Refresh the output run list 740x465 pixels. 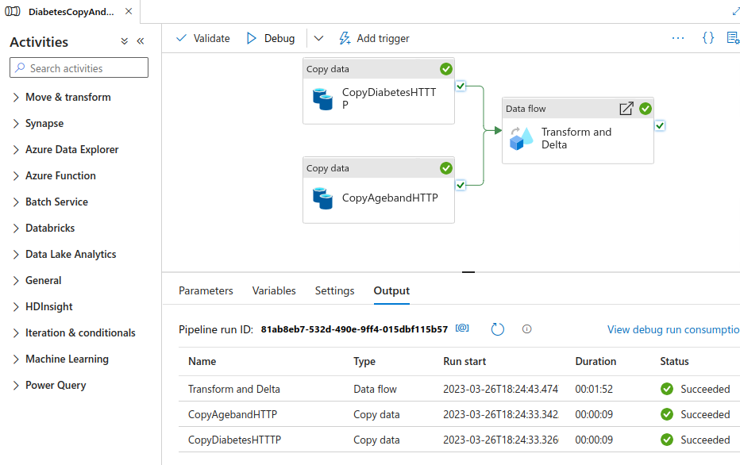(x=497, y=329)
